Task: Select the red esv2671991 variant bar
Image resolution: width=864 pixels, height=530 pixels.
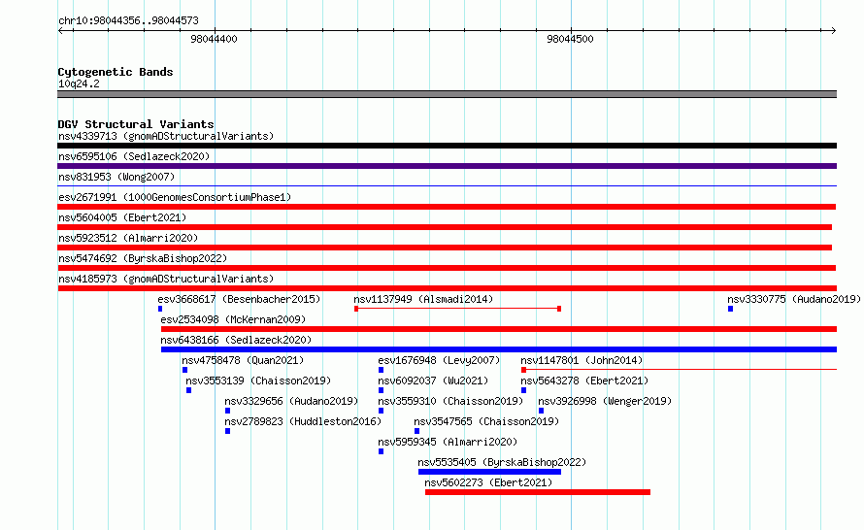Action: (447, 207)
